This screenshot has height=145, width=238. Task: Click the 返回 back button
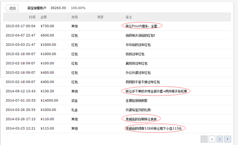point(12,8)
